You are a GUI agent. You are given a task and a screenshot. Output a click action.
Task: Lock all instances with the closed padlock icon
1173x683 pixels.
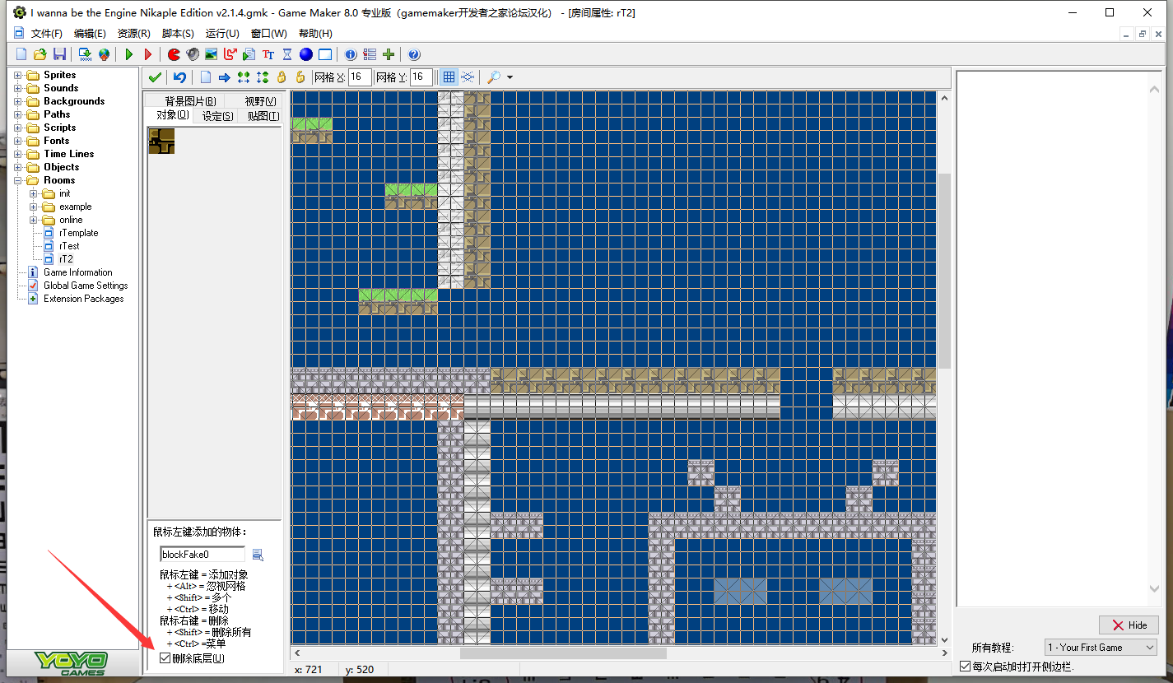282,77
